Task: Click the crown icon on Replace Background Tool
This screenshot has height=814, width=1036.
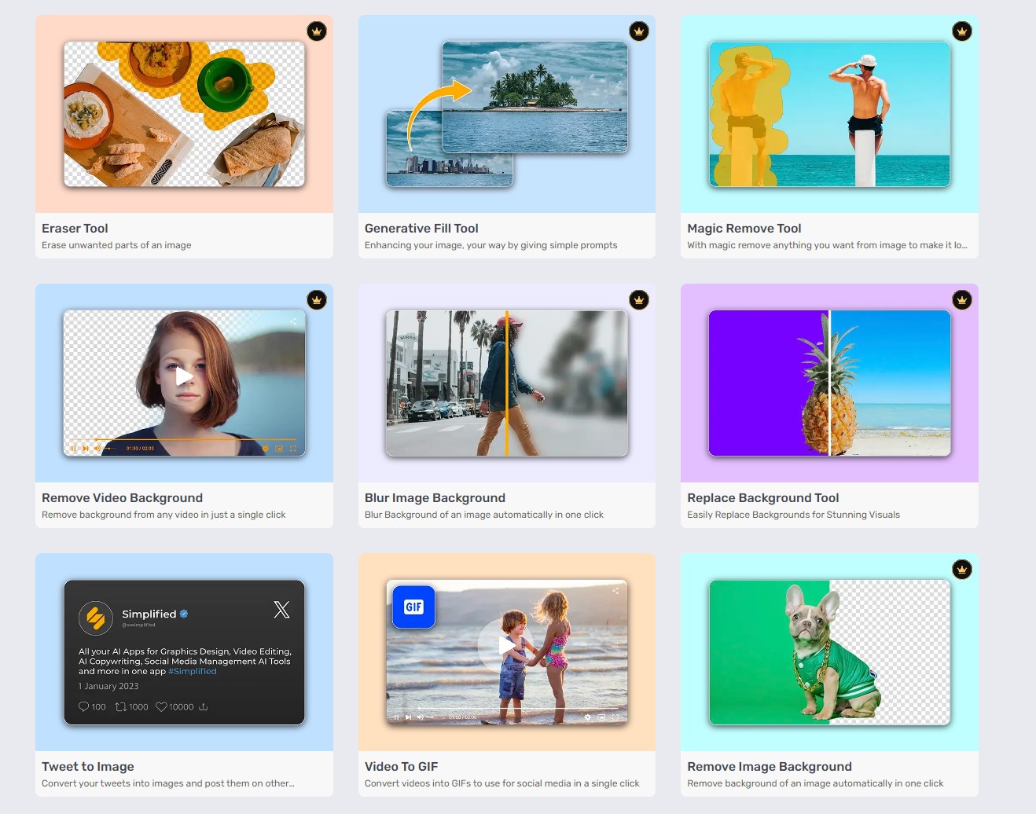Action: pos(961,300)
